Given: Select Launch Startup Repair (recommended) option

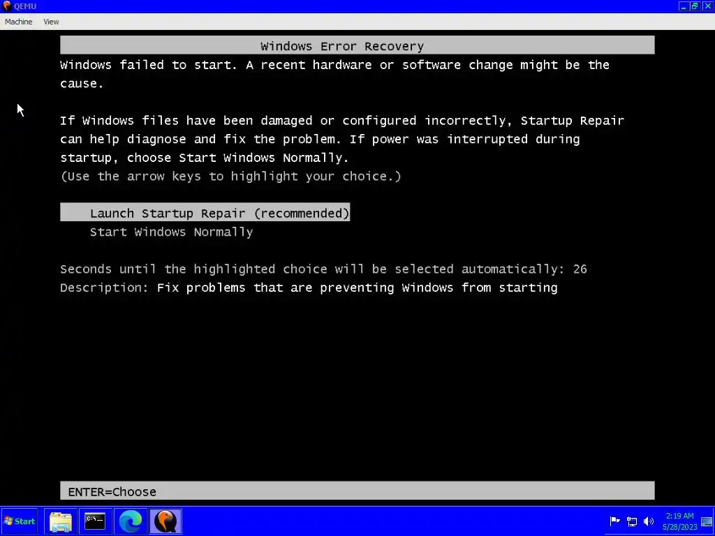Looking at the screenshot, I should tap(205, 213).
